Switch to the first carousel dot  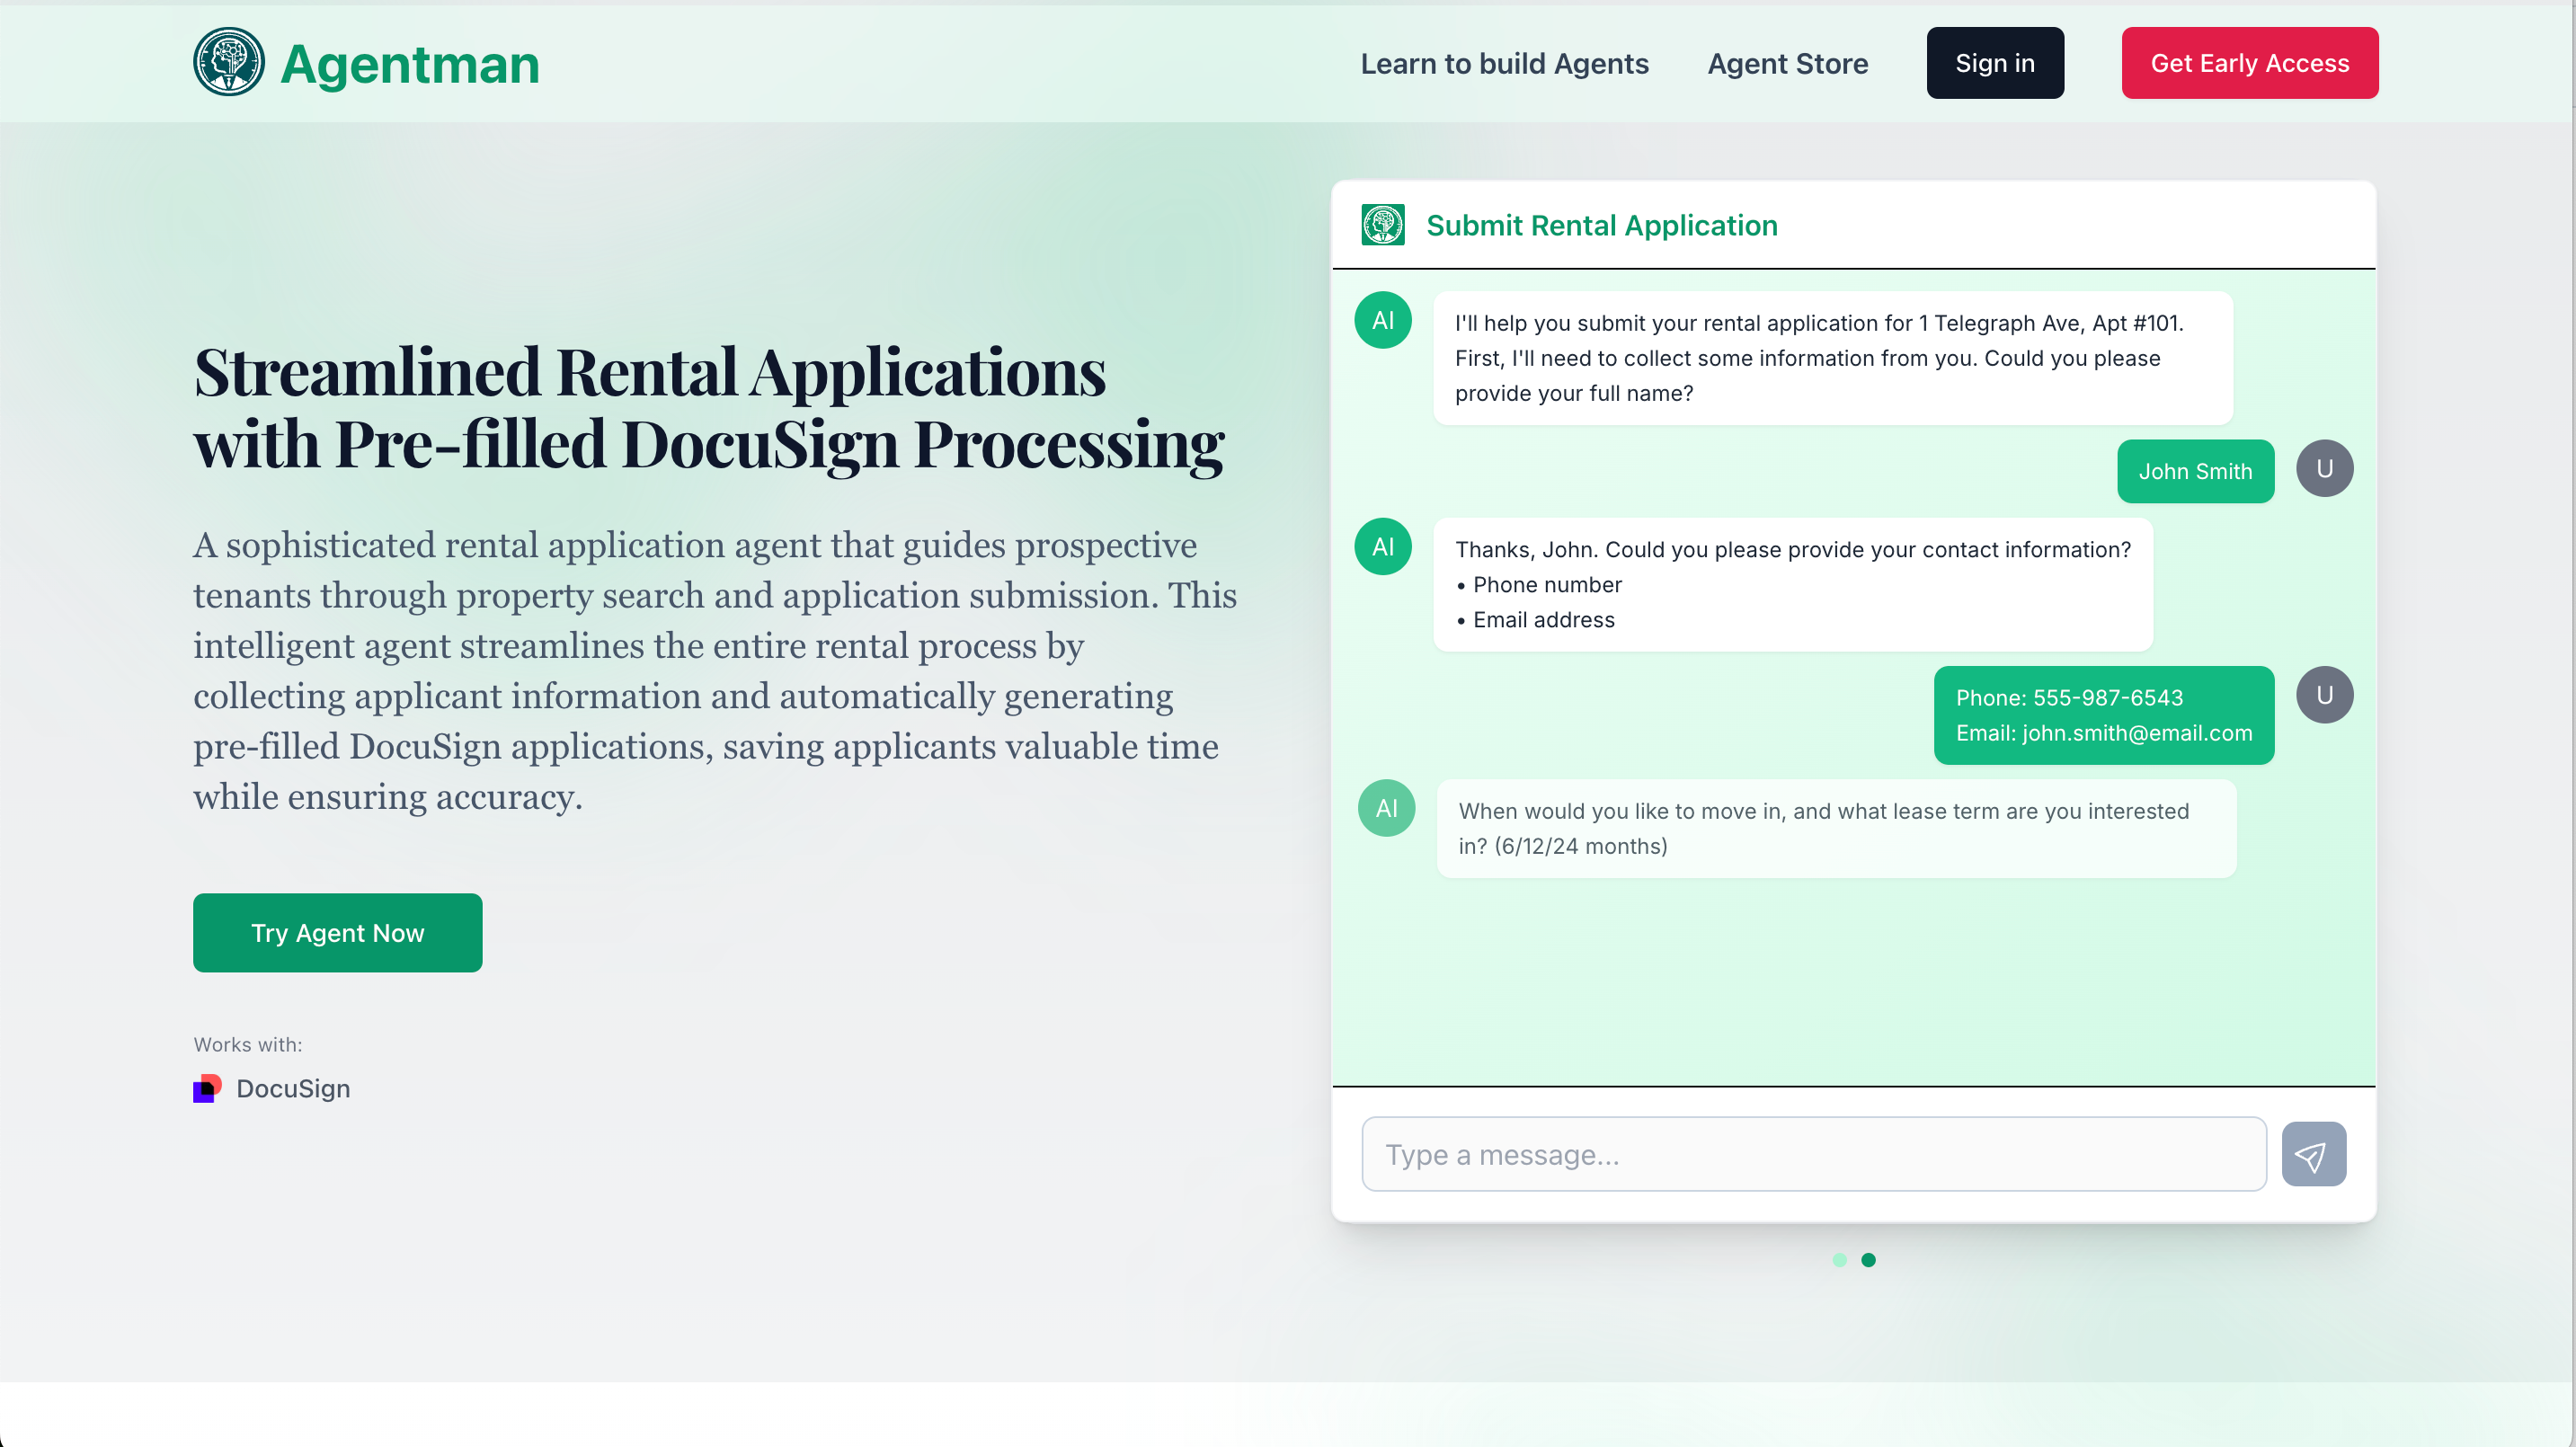(1839, 1260)
